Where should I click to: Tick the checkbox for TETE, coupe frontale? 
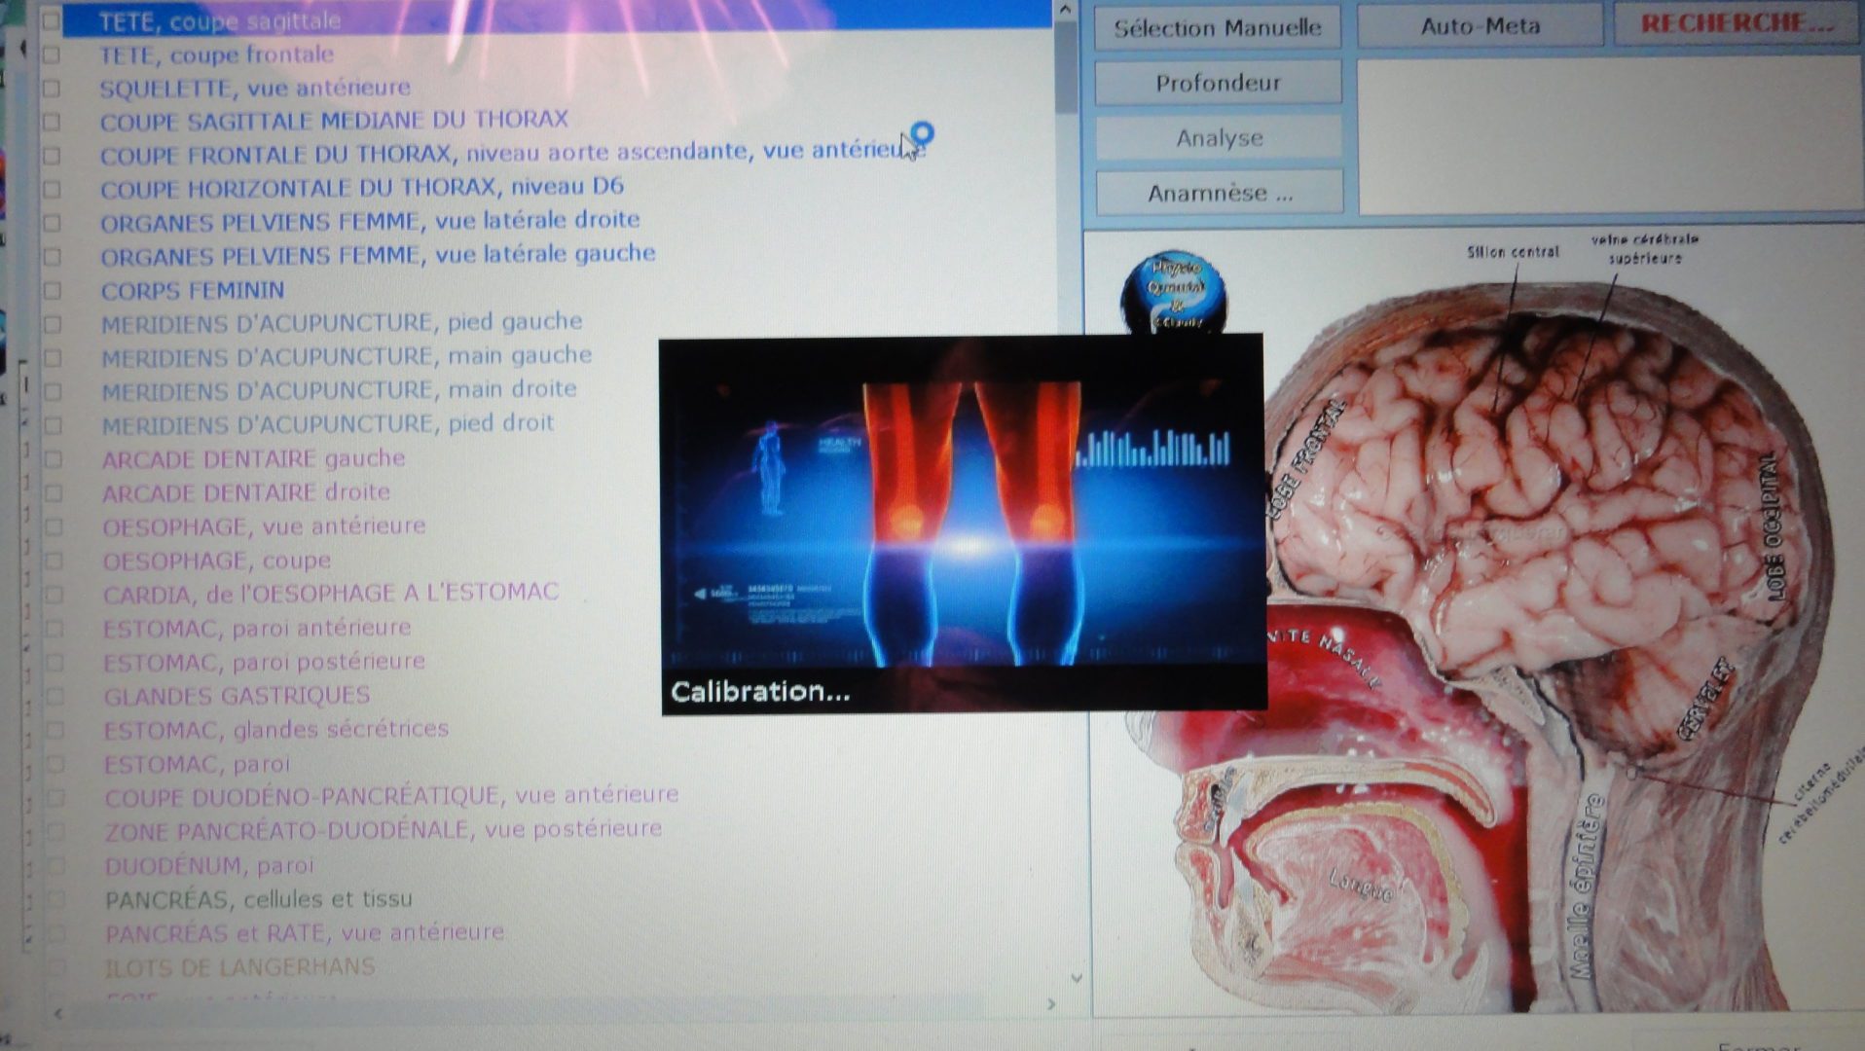click(x=52, y=55)
